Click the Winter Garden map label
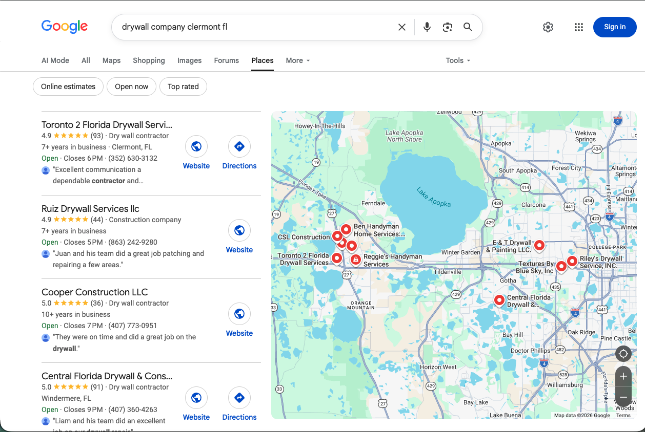Image resolution: width=645 pixels, height=432 pixels. point(461,252)
